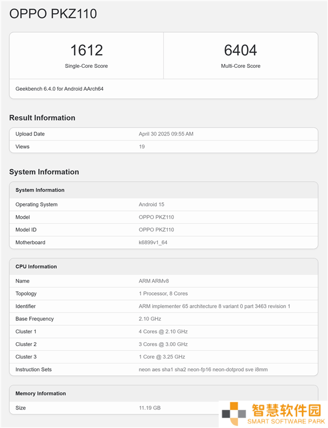Select the k6899v1_64 motherboard value

pos(153,242)
